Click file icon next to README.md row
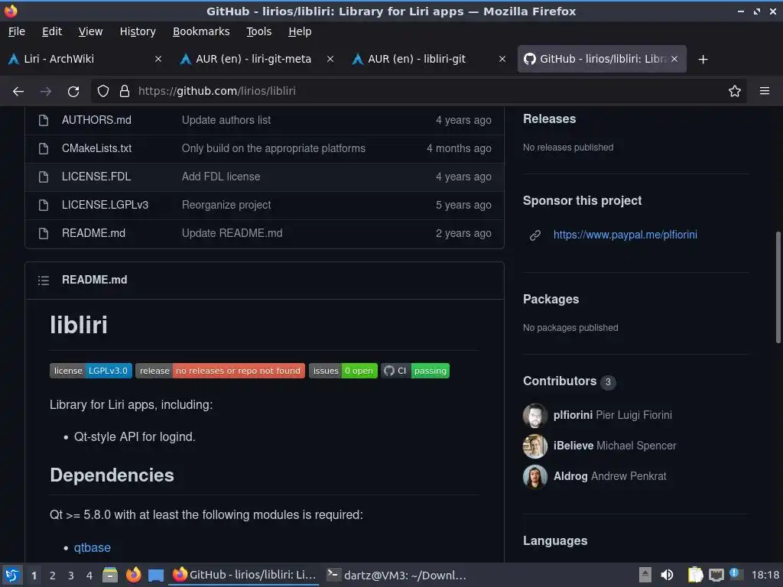 coord(44,234)
